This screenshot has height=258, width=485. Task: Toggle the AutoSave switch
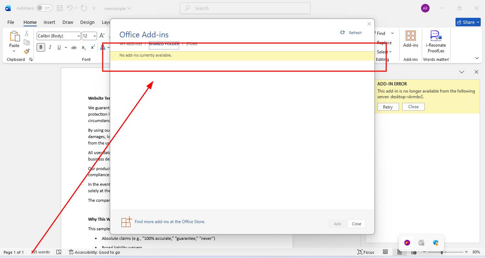coord(44,8)
